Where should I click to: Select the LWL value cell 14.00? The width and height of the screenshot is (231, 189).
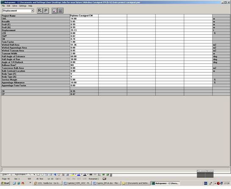tap(84, 19)
